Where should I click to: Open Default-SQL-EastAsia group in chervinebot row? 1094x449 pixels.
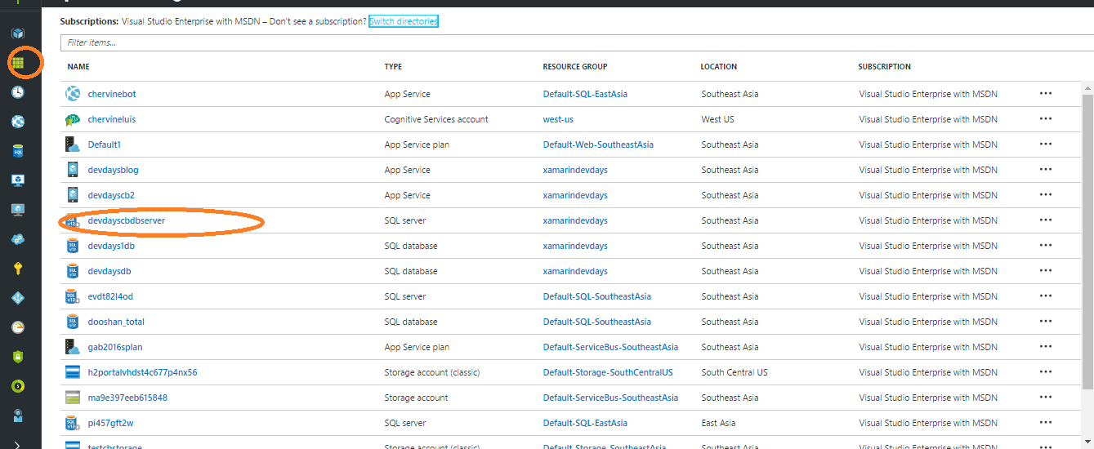585,94
